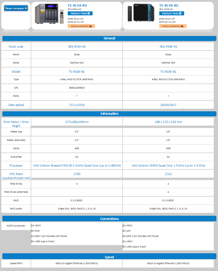Click UPC value 885022009923
Screen dimensions: 218x271
(77, 88)
